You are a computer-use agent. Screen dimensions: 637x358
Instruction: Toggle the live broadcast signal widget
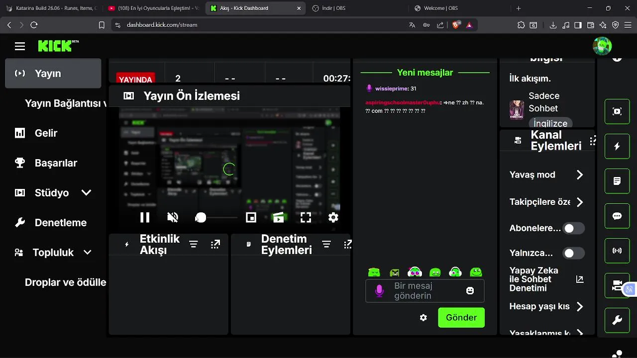(617, 251)
